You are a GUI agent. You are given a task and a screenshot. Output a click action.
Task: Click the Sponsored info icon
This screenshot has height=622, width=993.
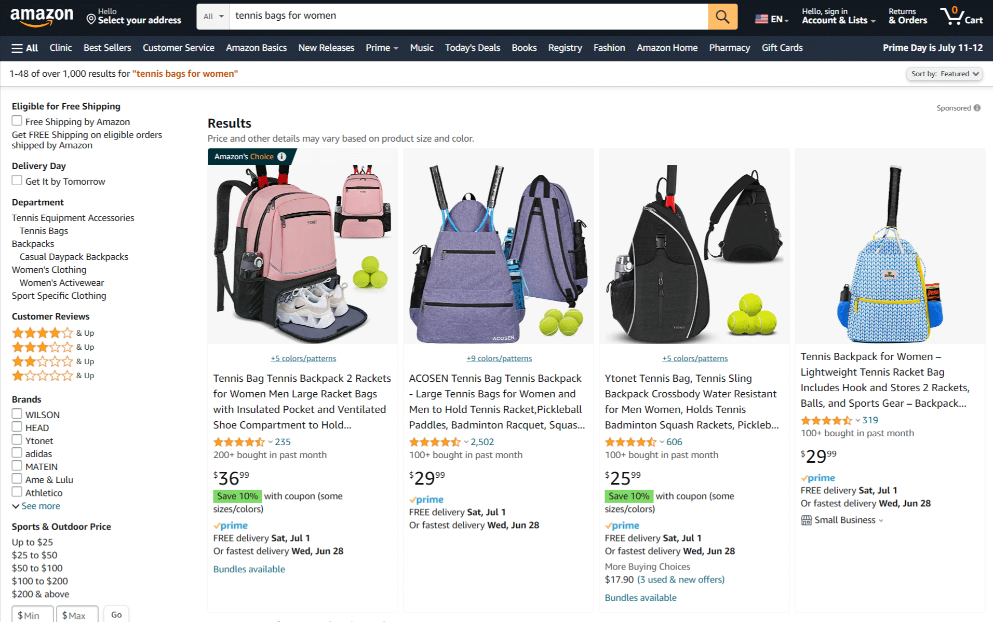point(977,108)
